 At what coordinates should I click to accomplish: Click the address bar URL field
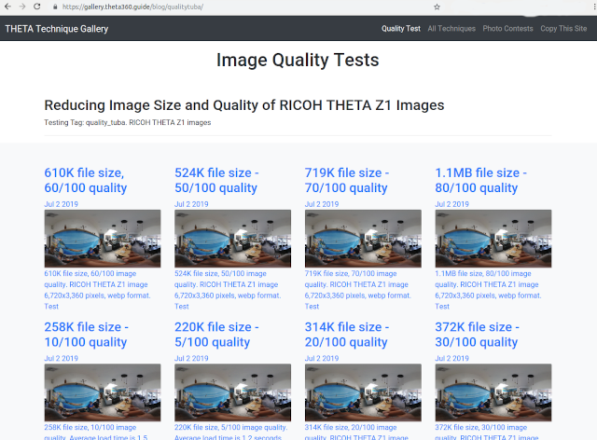pyautogui.click(x=243, y=7)
